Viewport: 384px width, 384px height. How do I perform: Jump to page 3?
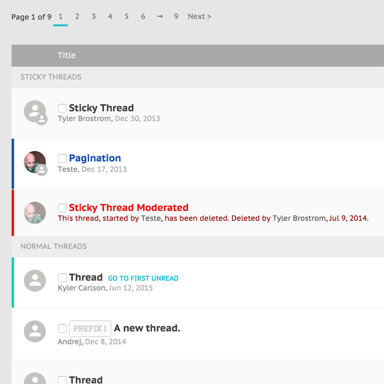(94, 17)
